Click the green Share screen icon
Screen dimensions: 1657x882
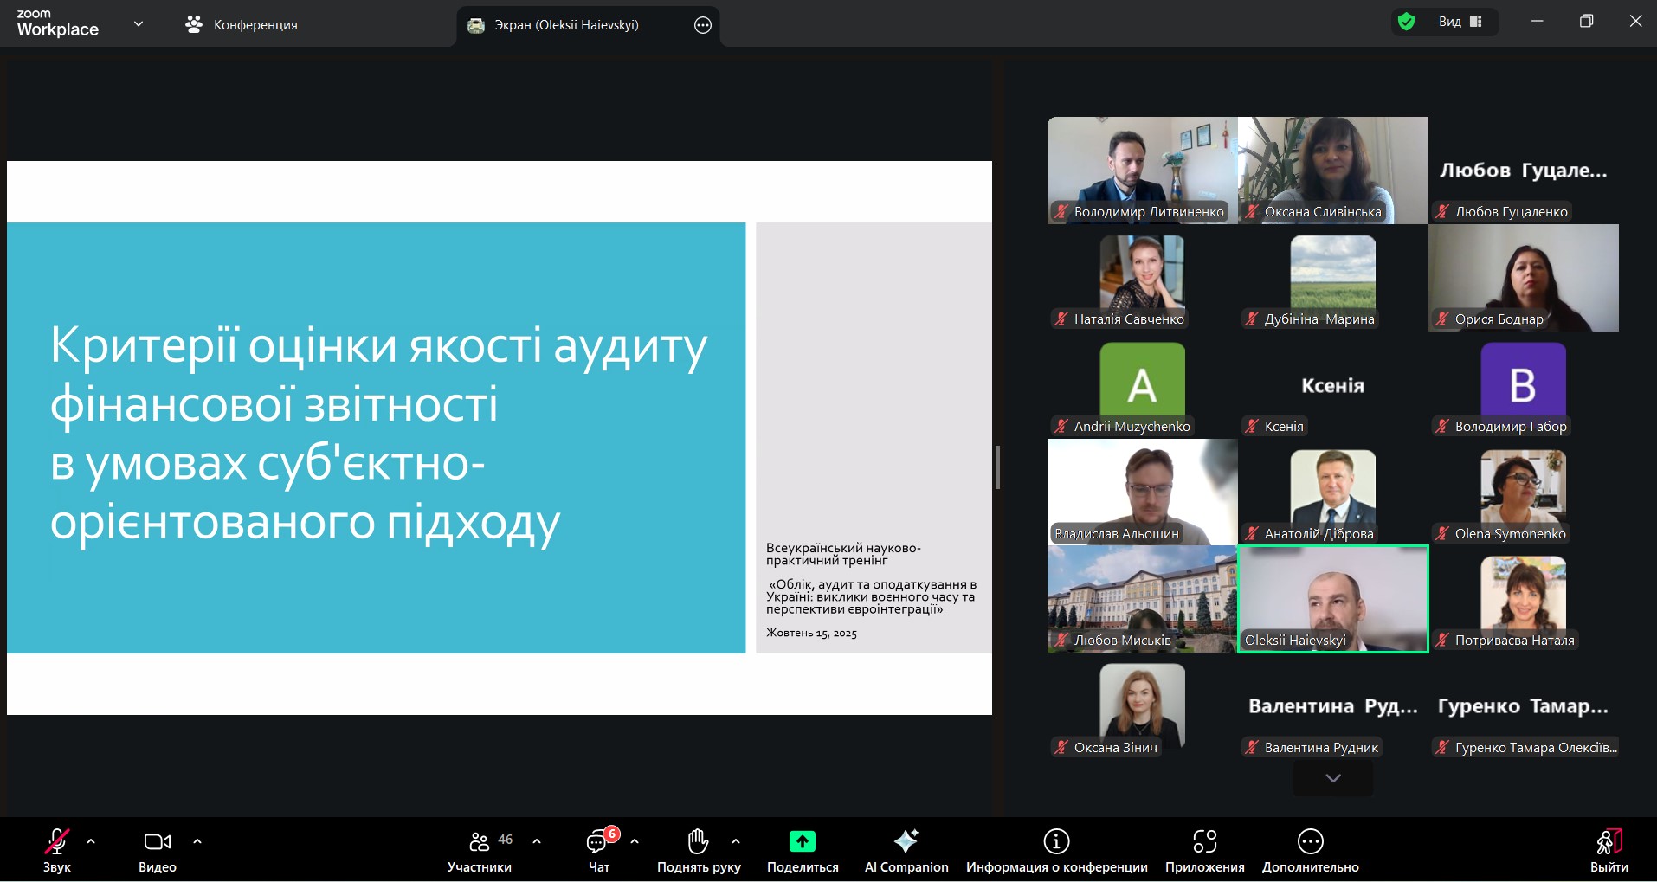coord(802,841)
